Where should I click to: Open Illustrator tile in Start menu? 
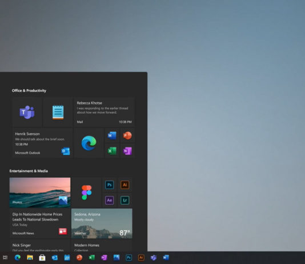click(125, 185)
